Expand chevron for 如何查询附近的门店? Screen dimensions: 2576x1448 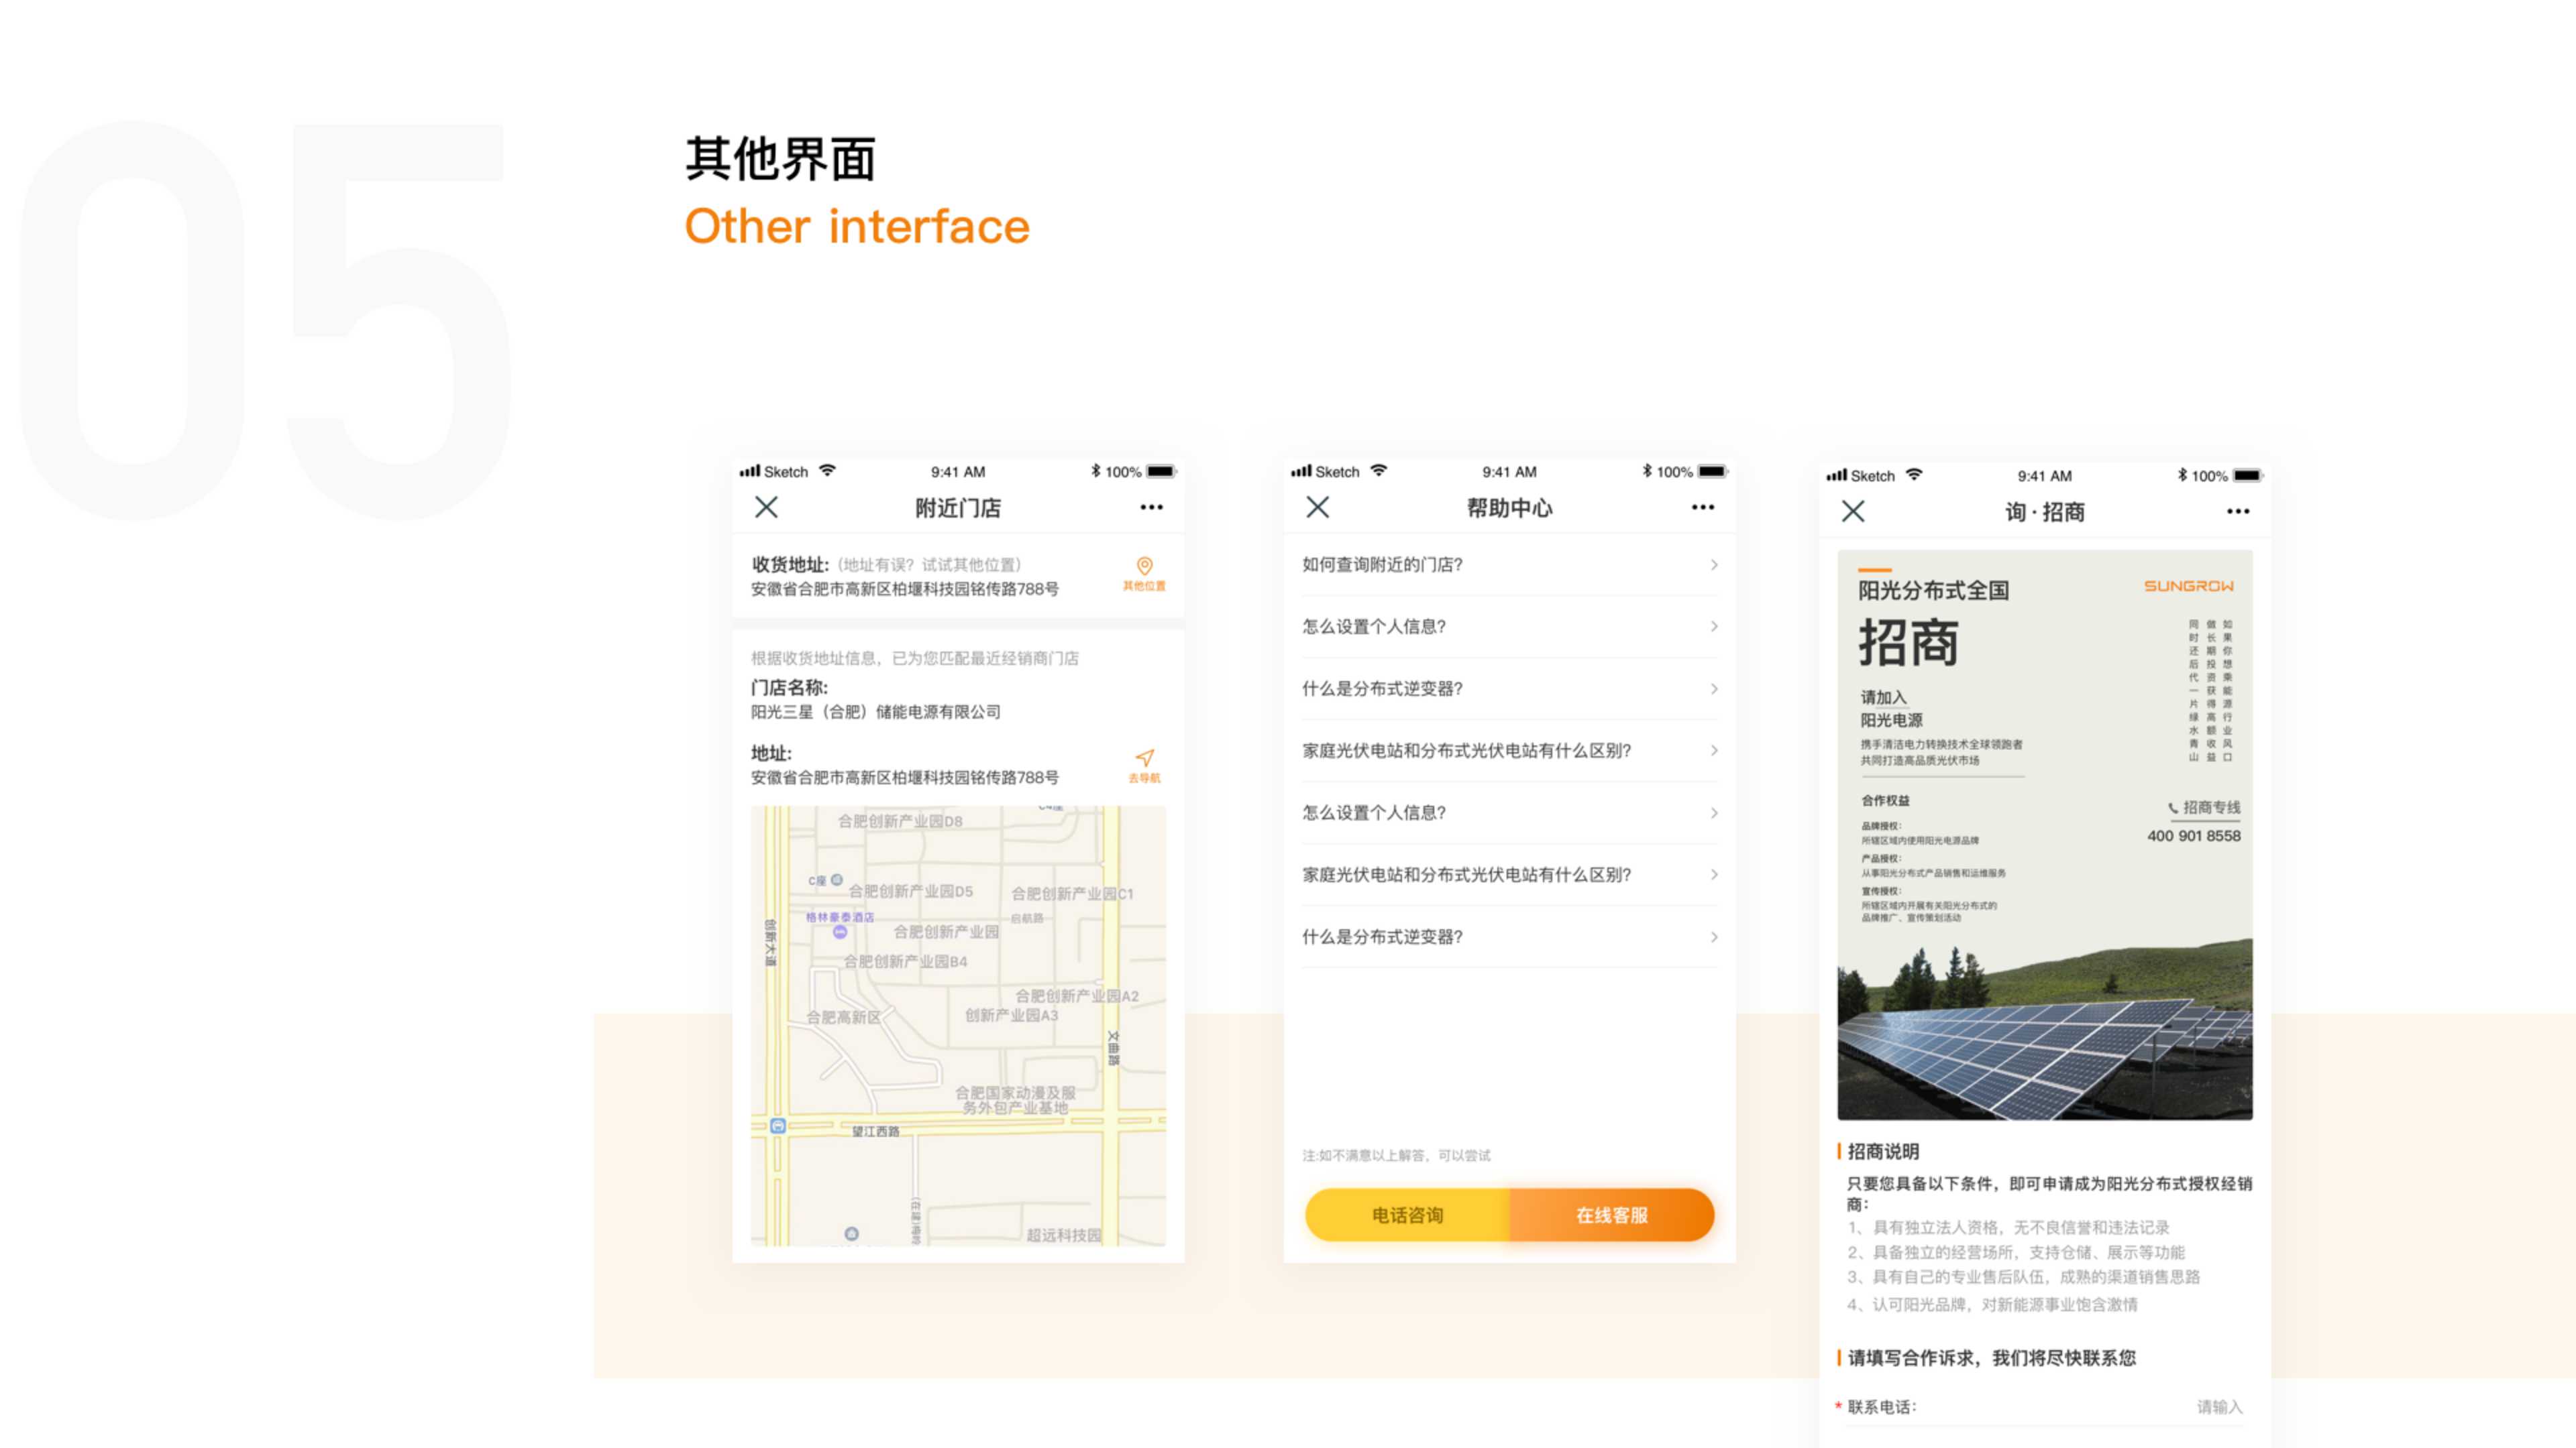pos(1714,566)
